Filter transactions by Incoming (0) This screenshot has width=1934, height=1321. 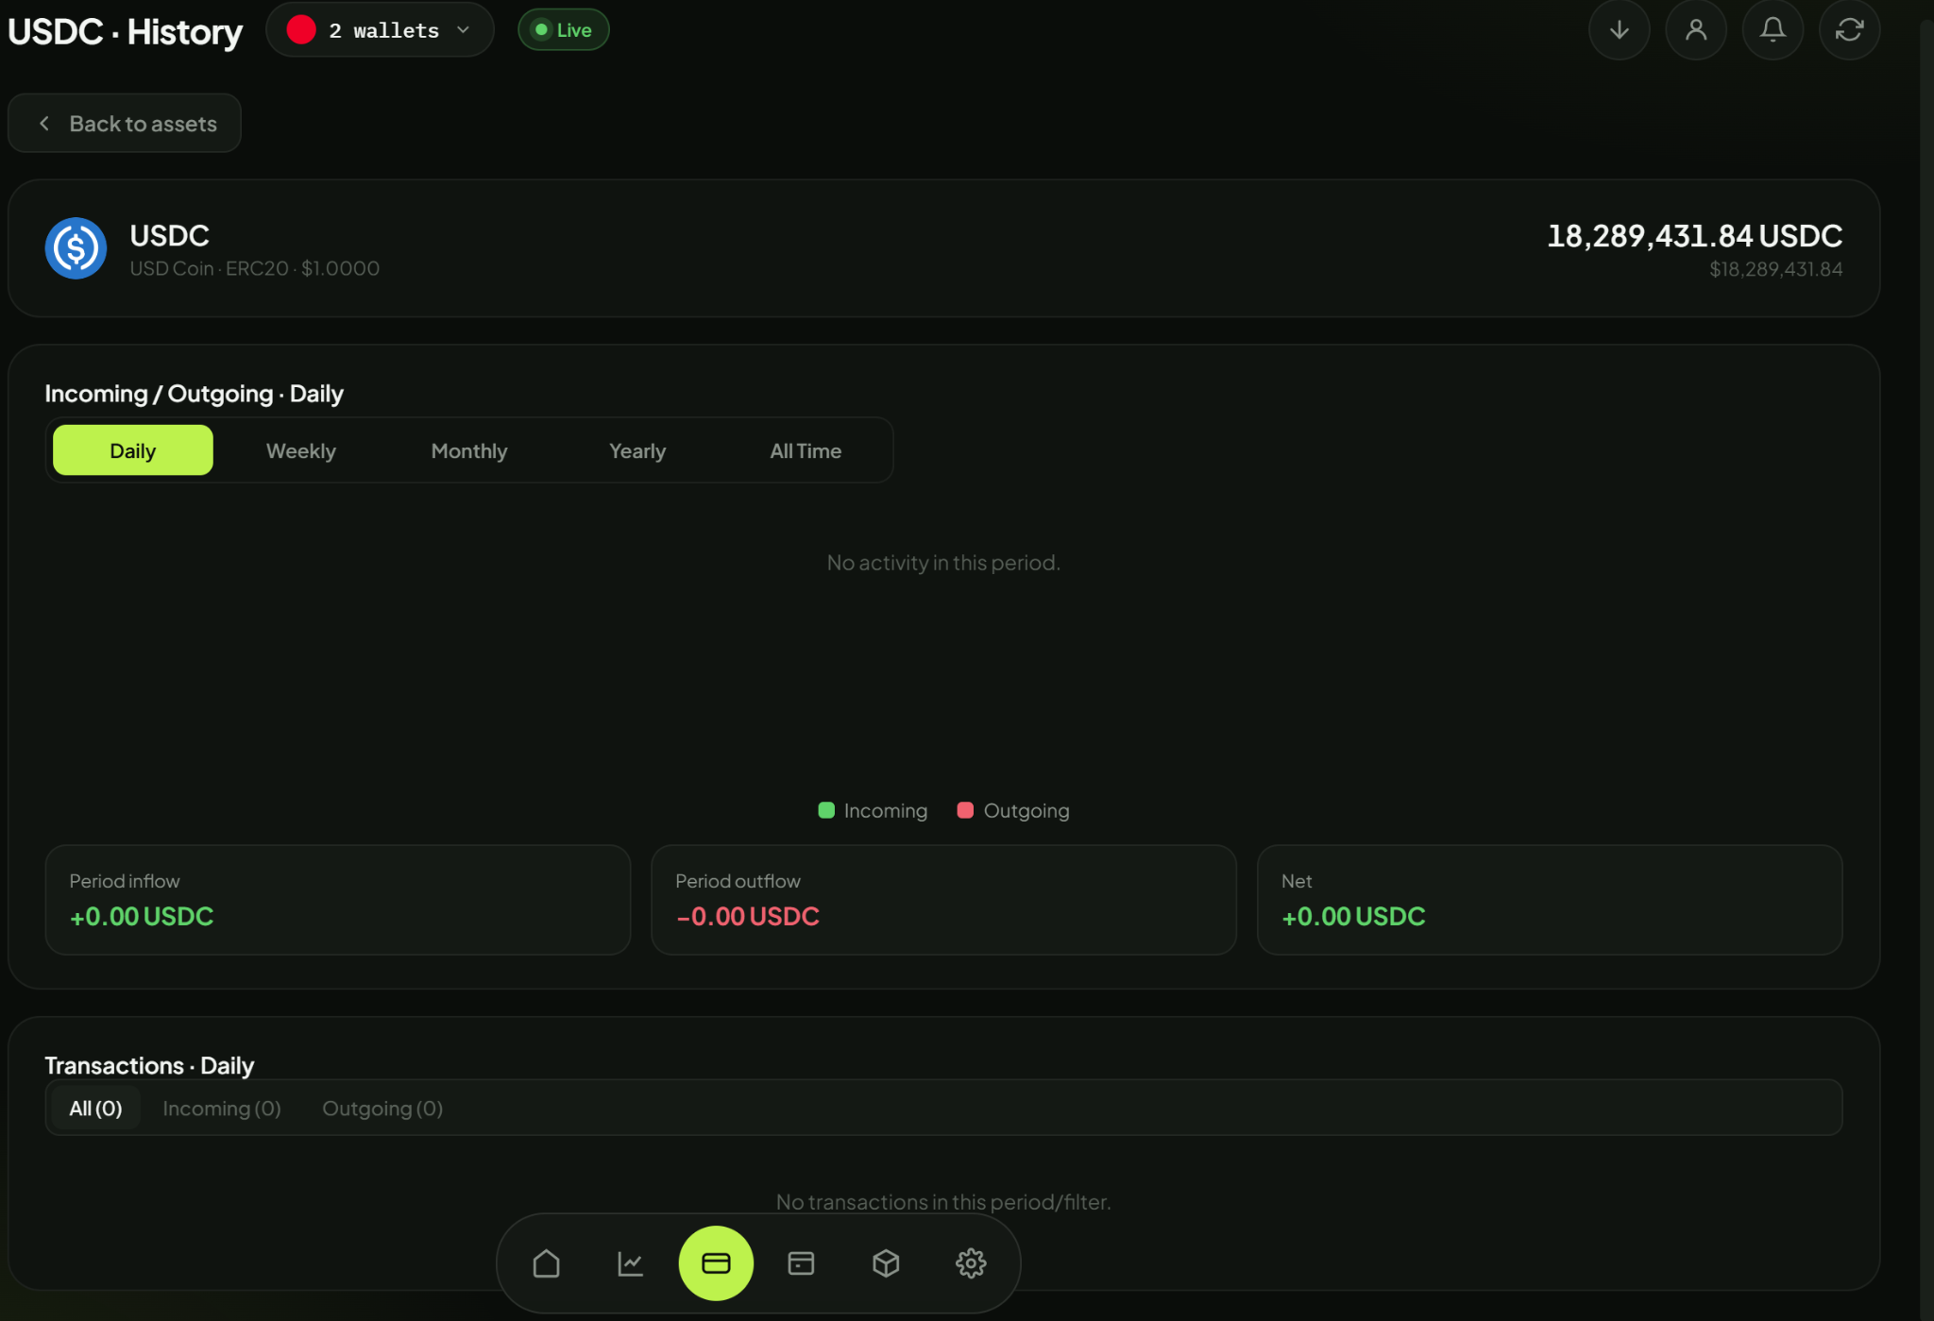[x=222, y=1109]
